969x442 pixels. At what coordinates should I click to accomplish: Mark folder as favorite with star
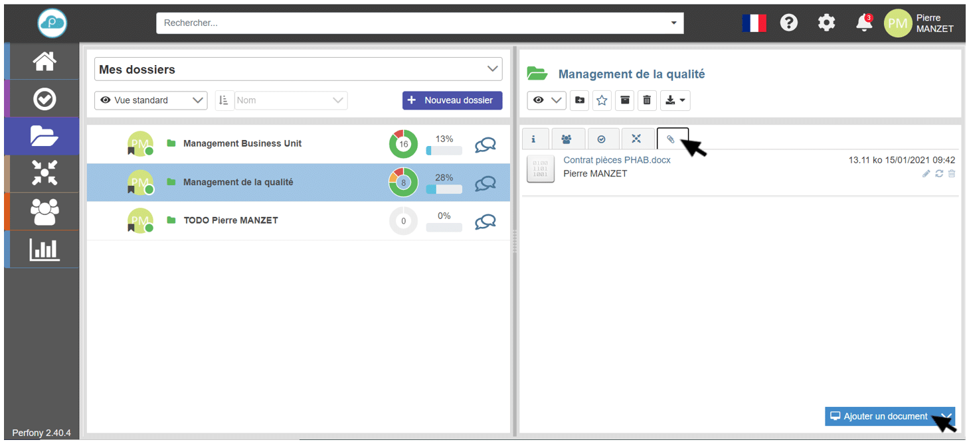click(602, 100)
